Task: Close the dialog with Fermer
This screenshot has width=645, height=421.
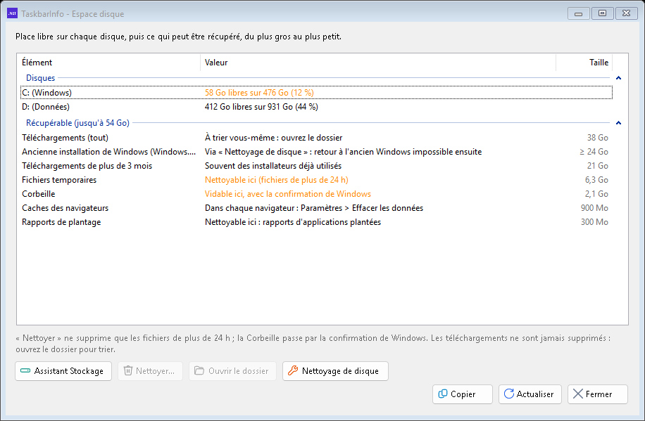Action: pos(598,394)
